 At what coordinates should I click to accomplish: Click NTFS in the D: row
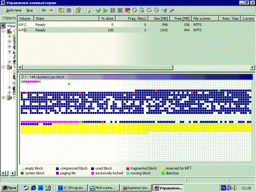(197, 30)
